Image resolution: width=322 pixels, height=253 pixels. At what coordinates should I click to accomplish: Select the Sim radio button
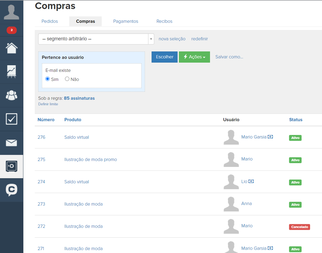48,79
